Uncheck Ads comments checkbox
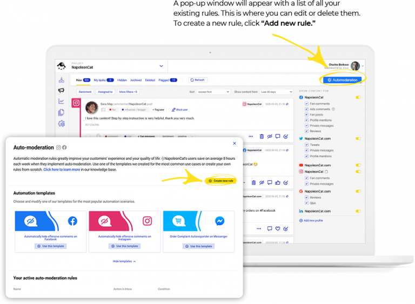Viewport: 415px width, 304px height. pos(306,109)
